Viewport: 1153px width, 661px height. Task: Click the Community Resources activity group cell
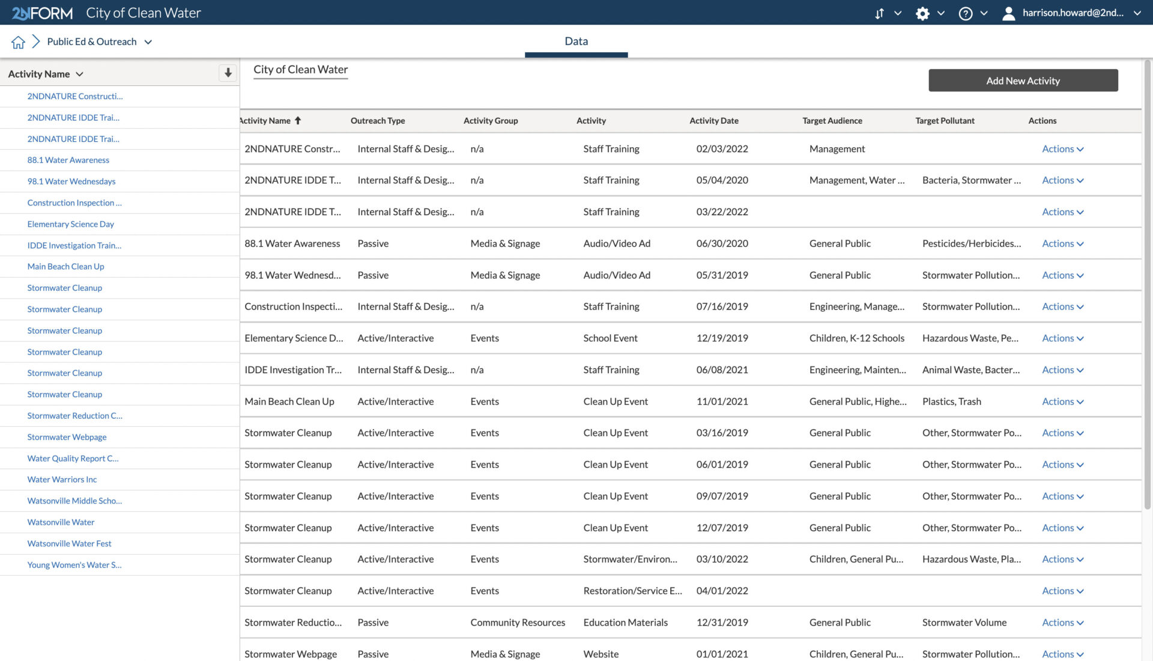coord(518,623)
